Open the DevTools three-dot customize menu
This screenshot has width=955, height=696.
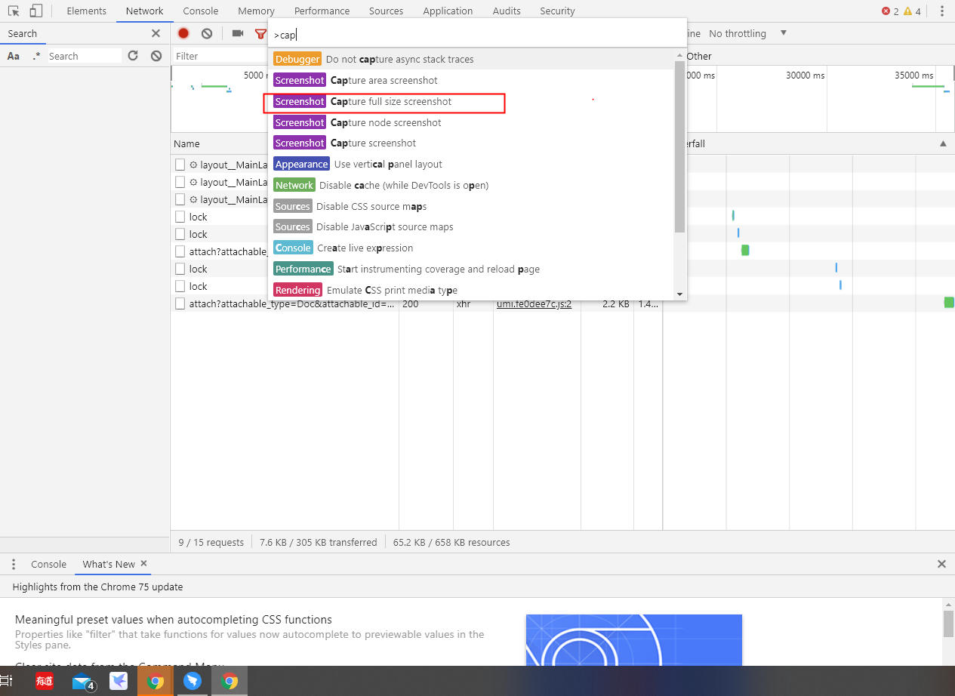941,11
